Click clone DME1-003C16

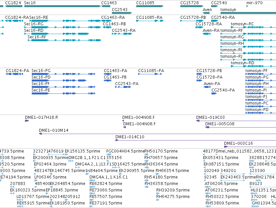point(238,143)
